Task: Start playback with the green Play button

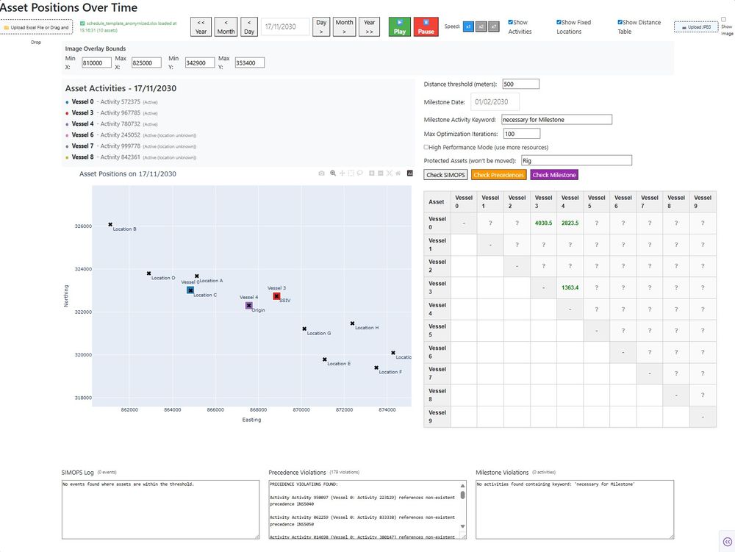Action: (399, 26)
